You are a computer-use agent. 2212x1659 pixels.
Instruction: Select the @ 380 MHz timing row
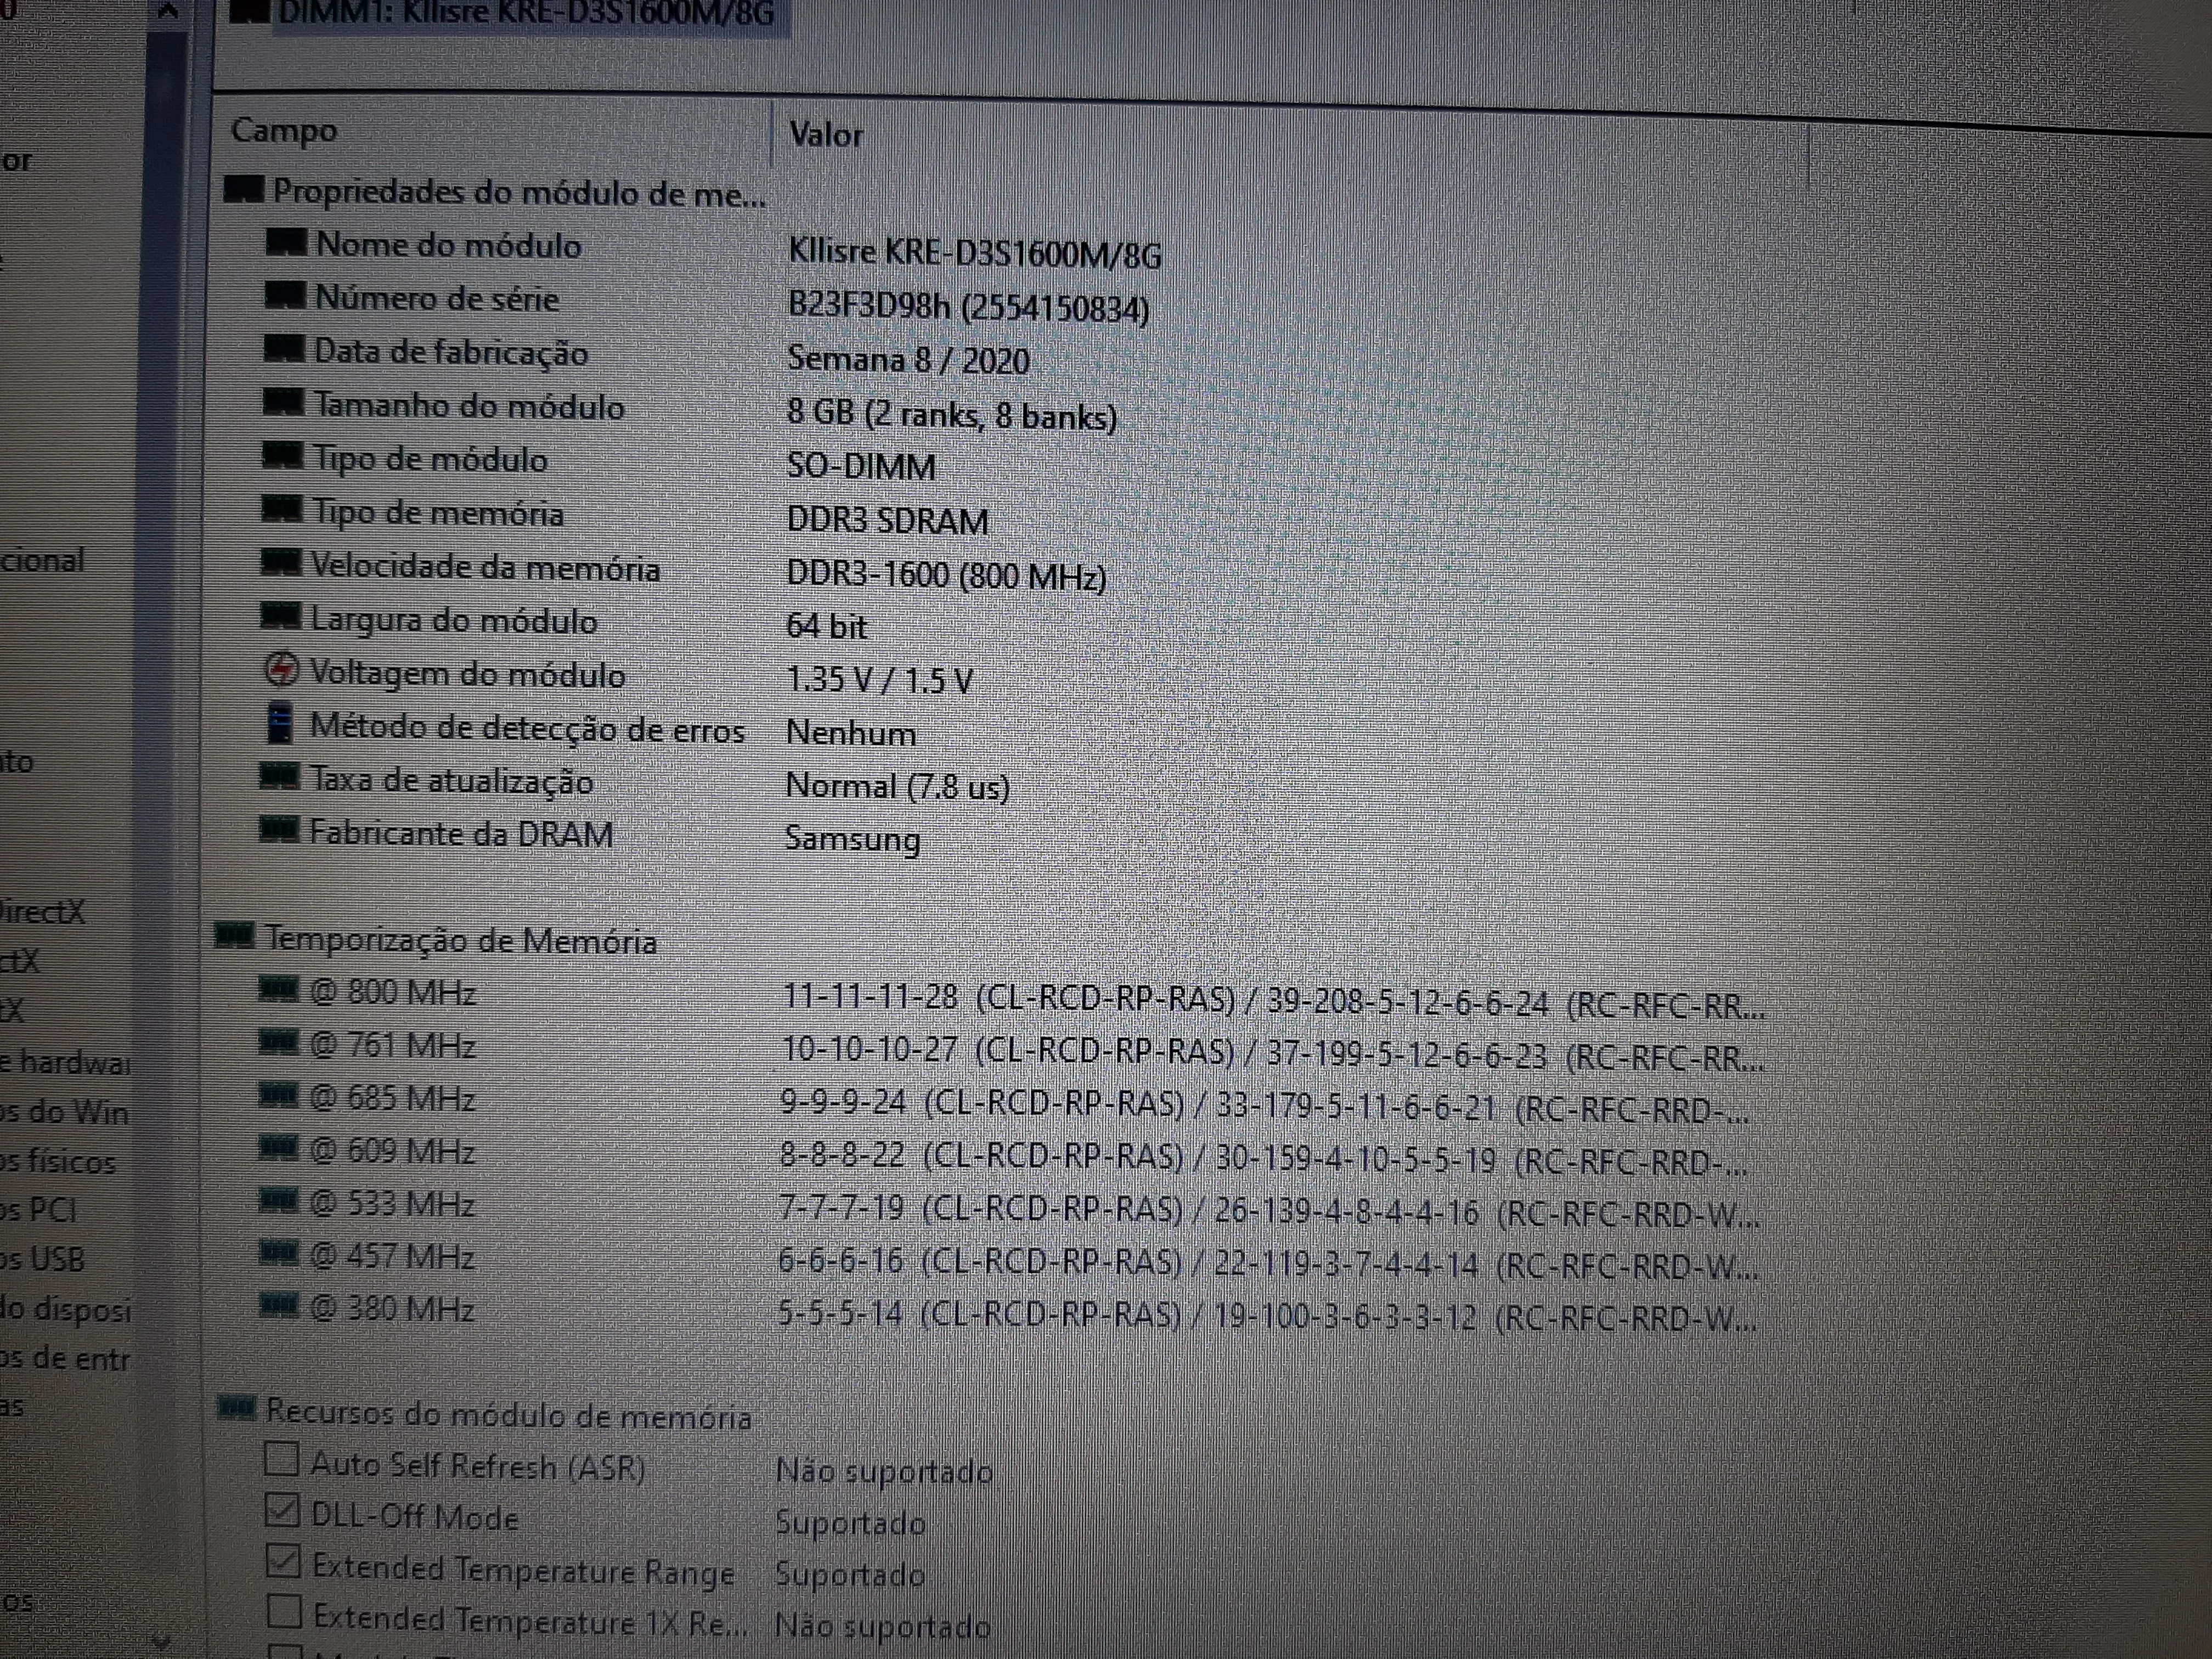pyautogui.click(x=392, y=1309)
